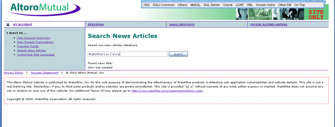Viewport: 335px width, 127px height.
Task: Open View Account Summary link
Action: click(x=34, y=38)
